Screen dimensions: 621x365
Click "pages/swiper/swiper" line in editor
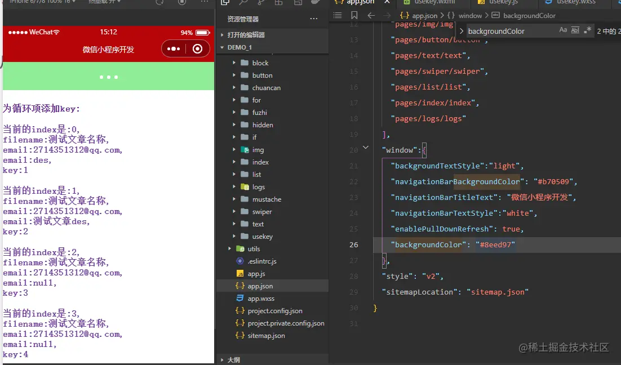click(x=439, y=72)
